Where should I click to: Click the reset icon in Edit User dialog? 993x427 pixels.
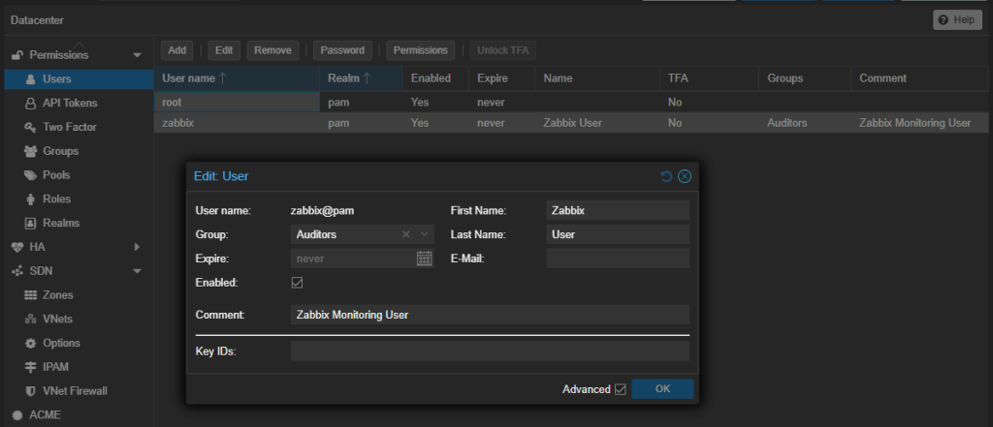tap(666, 176)
